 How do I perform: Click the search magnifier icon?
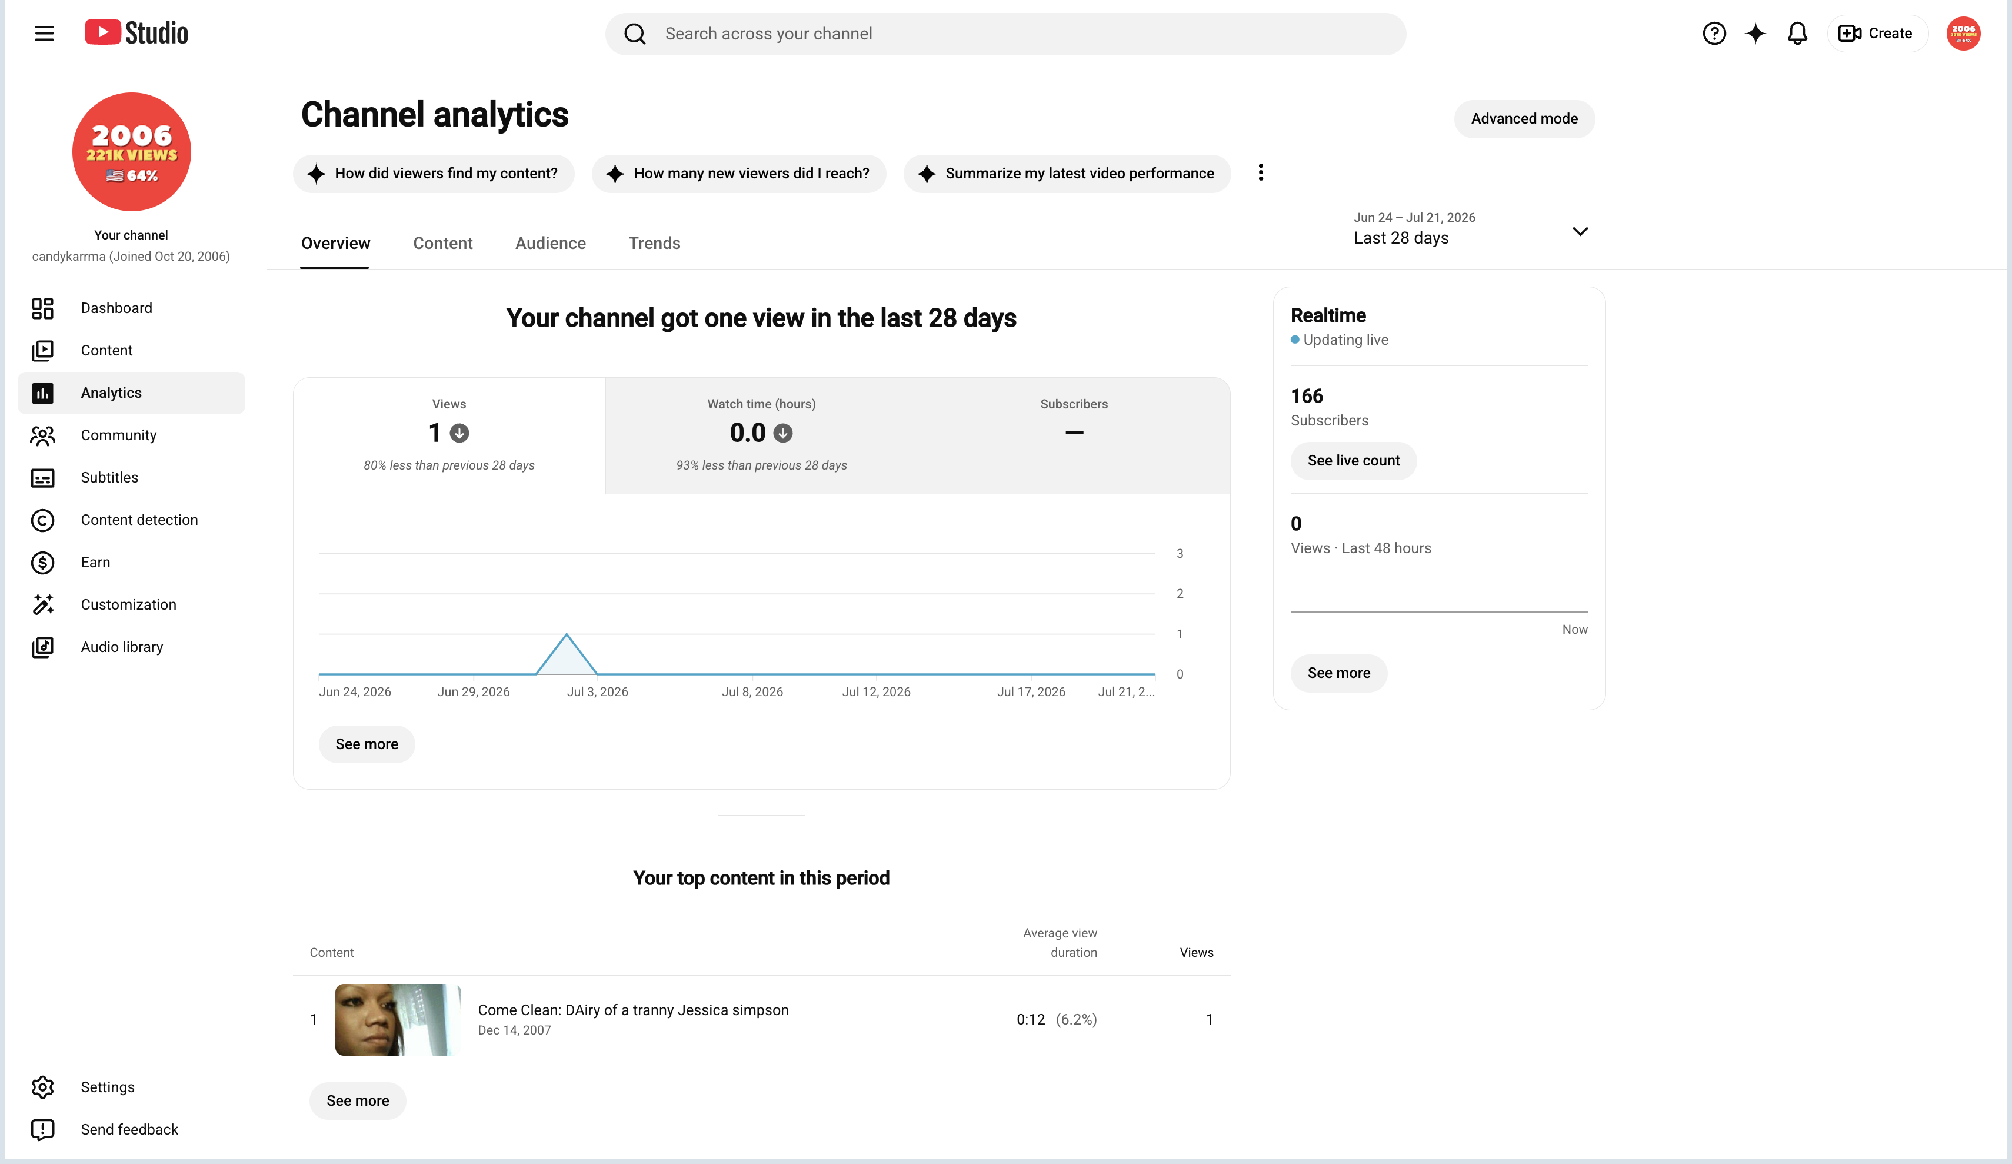[x=635, y=34]
